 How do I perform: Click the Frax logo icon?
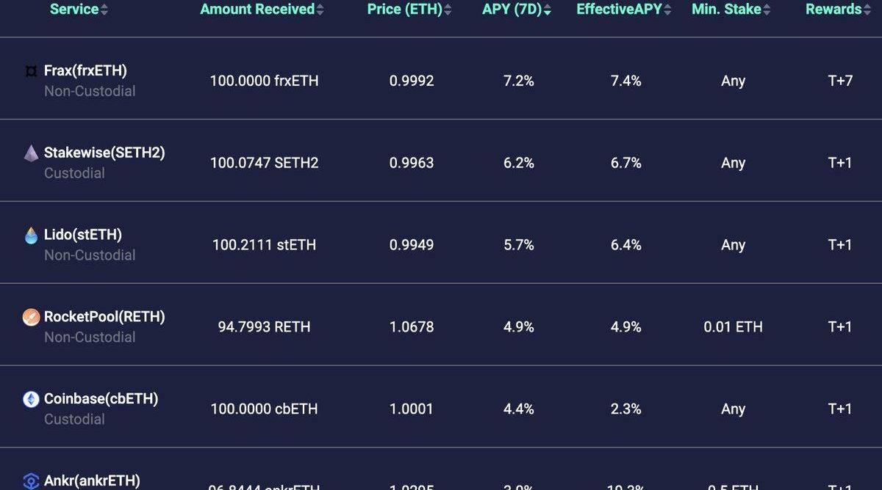31,71
